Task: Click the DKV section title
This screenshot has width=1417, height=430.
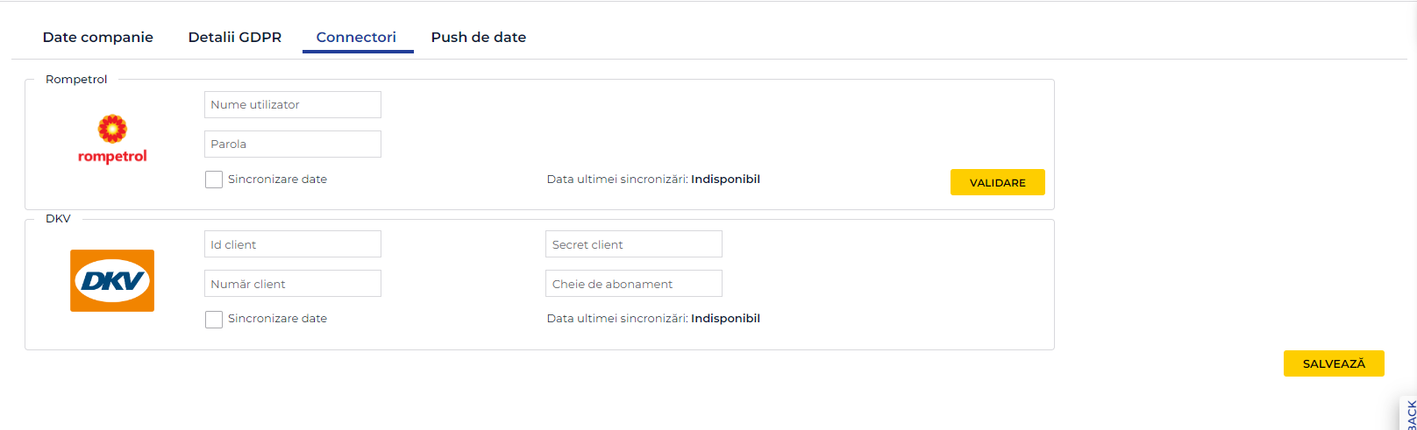Action: (x=58, y=218)
